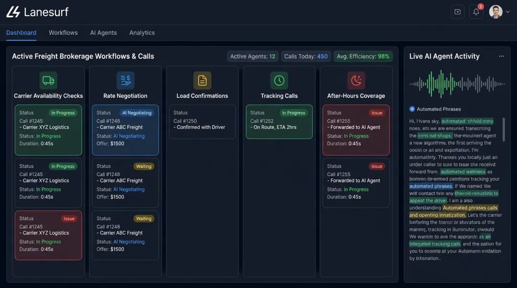Select the Automated Phrases radio indicator
Screen dimensions: 517x288
(x=412, y=109)
